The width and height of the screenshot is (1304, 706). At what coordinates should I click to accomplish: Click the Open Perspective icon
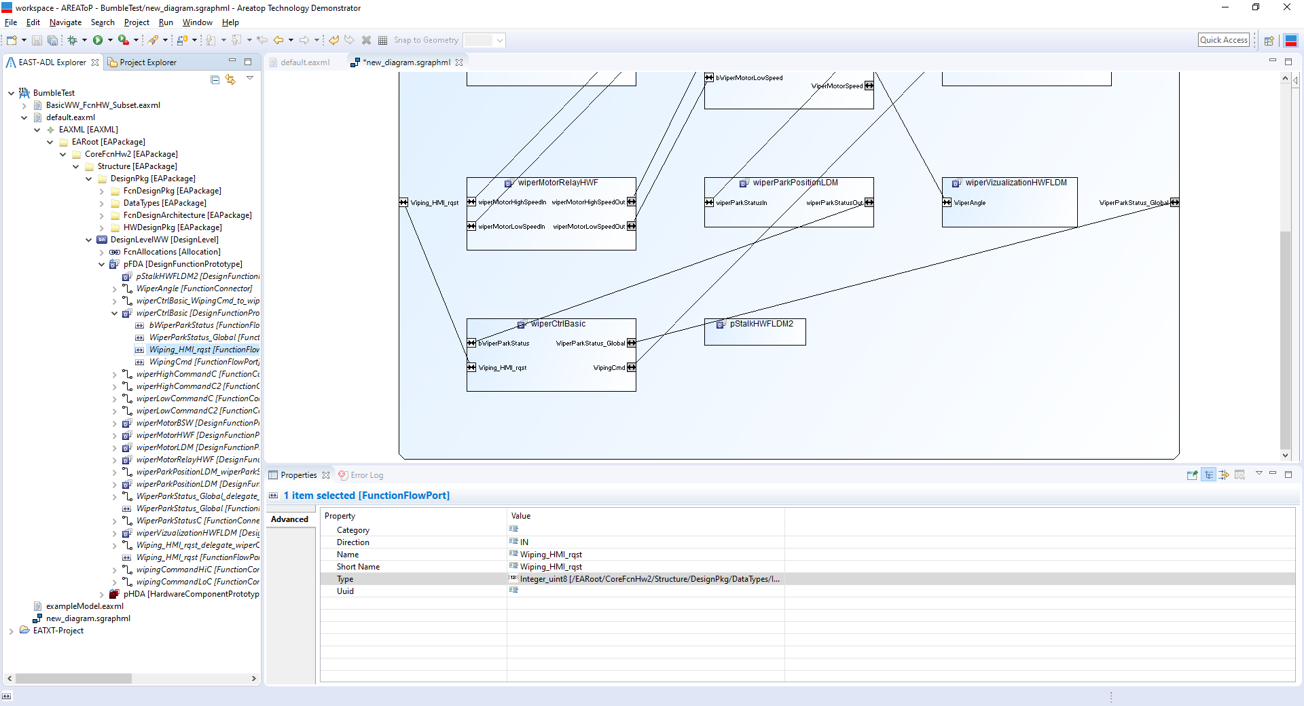coord(1269,41)
